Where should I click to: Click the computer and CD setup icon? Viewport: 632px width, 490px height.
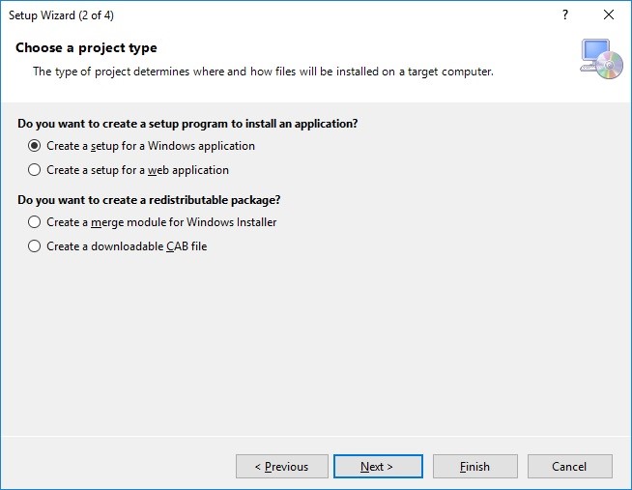point(601,59)
